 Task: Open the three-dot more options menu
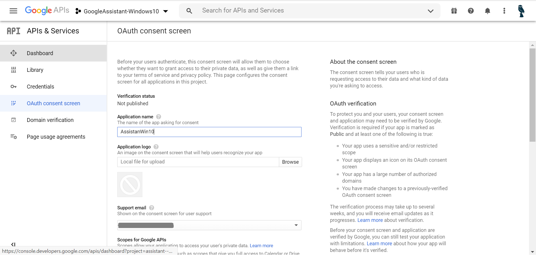(504, 11)
